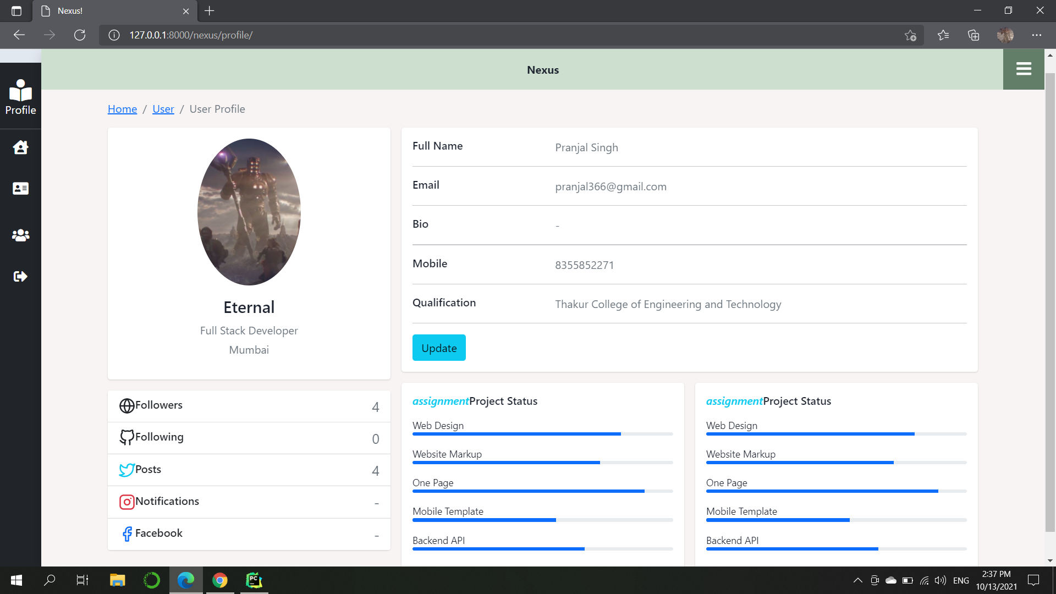This screenshot has width=1056, height=594.
Task: Click the logout icon in the sidebar
Action: coord(20,276)
